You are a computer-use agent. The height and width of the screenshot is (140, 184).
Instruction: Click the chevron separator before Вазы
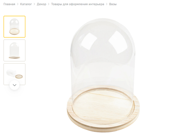pos(107,4)
